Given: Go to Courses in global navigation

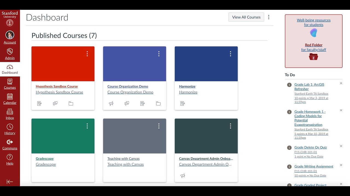Looking at the screenshot, I should (10, 84).
